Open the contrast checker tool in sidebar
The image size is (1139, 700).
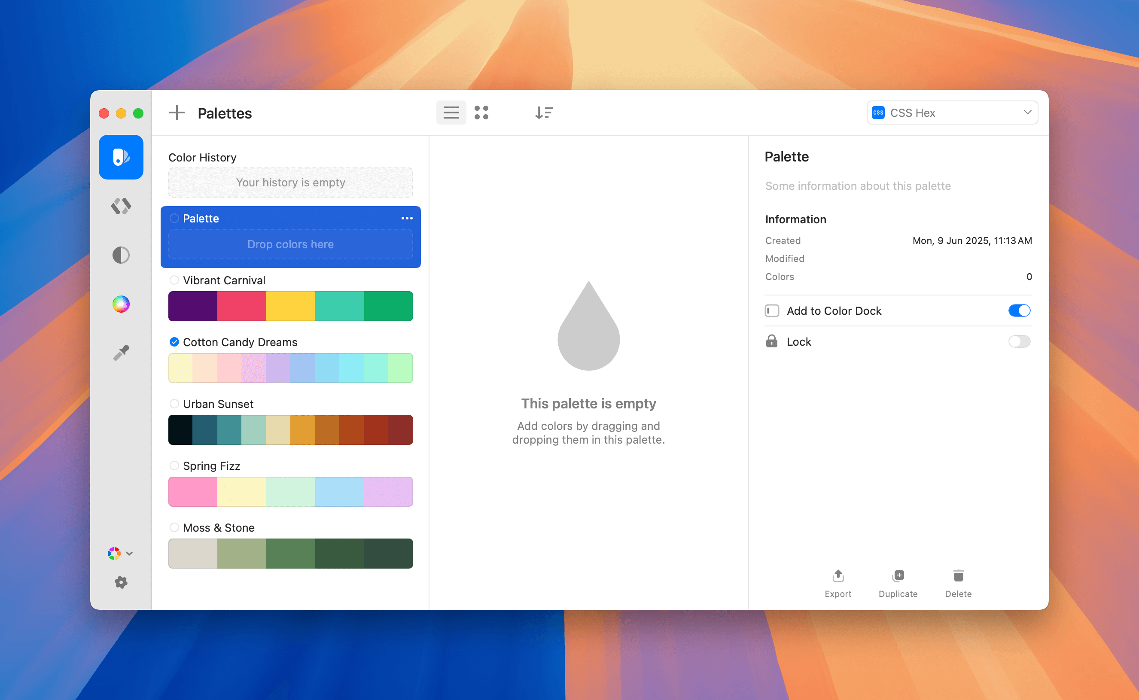121,255
